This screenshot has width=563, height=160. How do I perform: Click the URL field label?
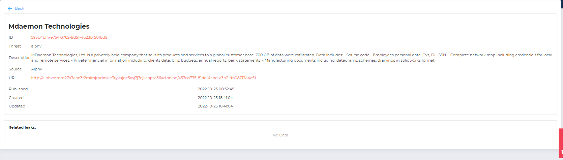click(12, 78)
